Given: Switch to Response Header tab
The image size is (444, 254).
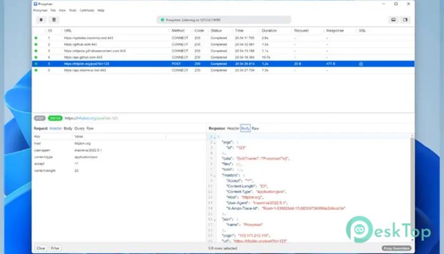Looking at the screenshot, I should 233,128.
